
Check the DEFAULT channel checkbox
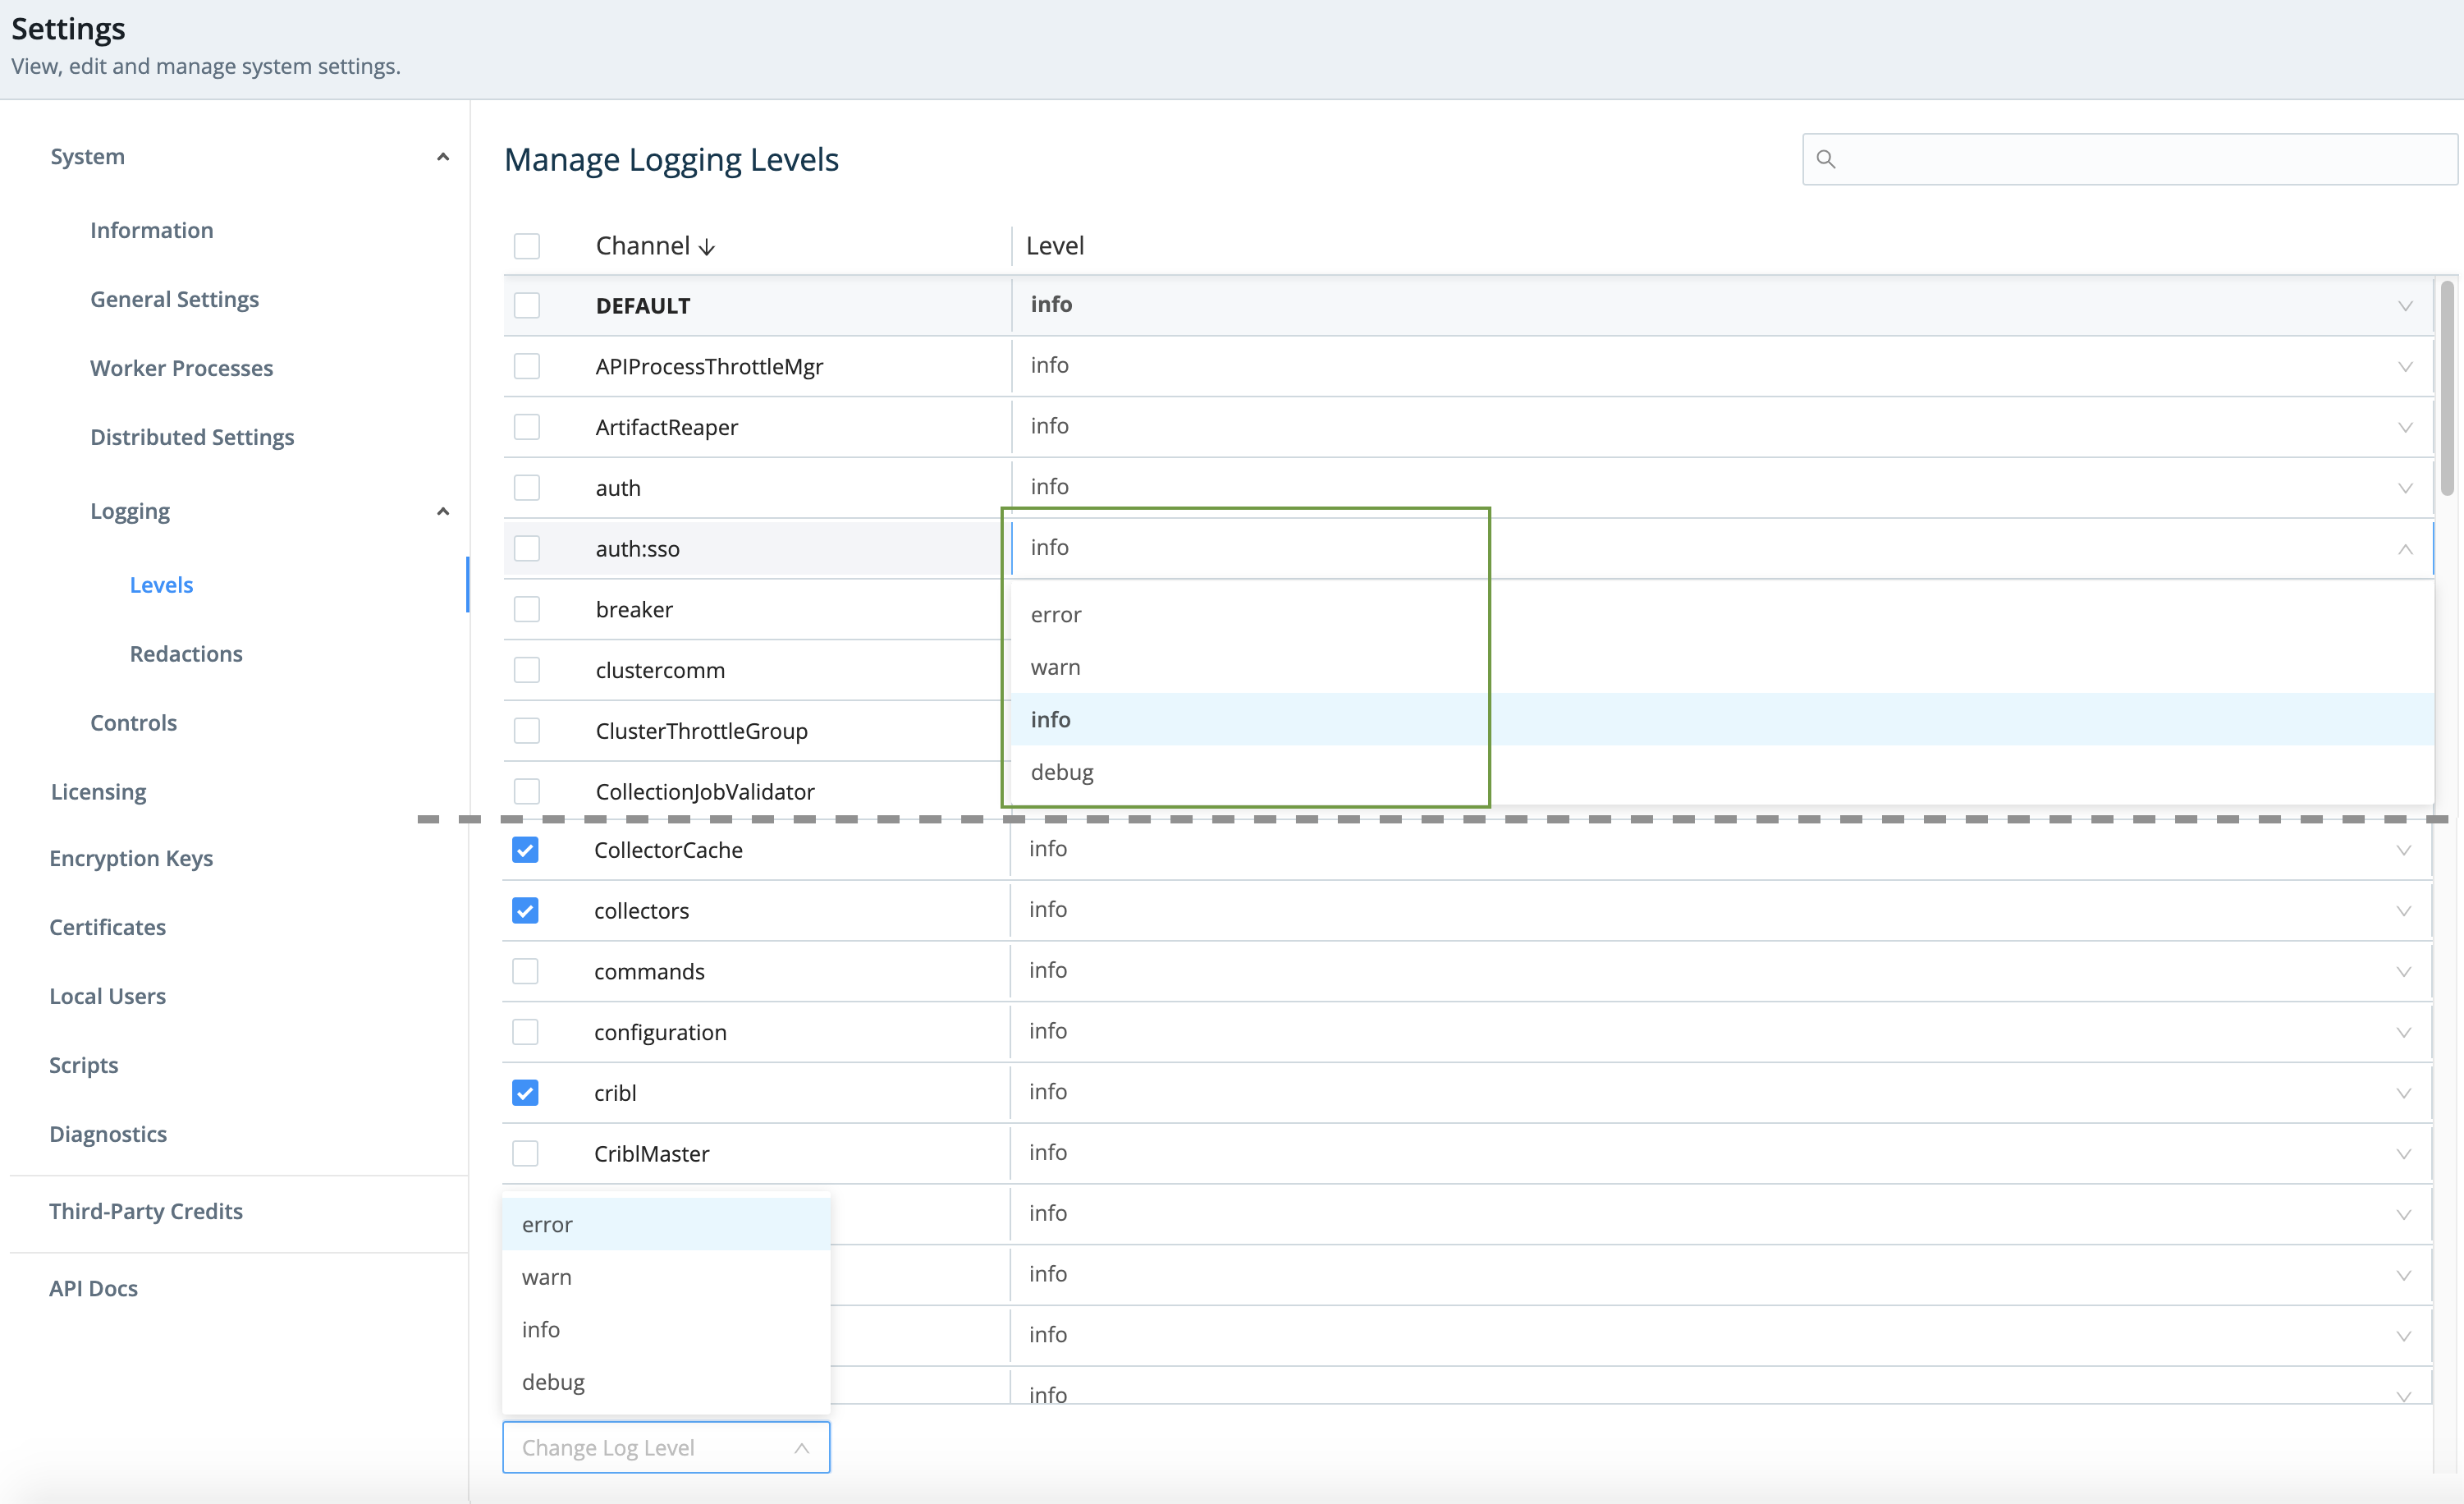[x=527, y=305]
